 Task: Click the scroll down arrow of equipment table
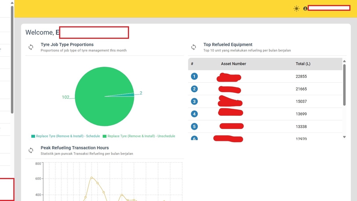click(344, 137)
